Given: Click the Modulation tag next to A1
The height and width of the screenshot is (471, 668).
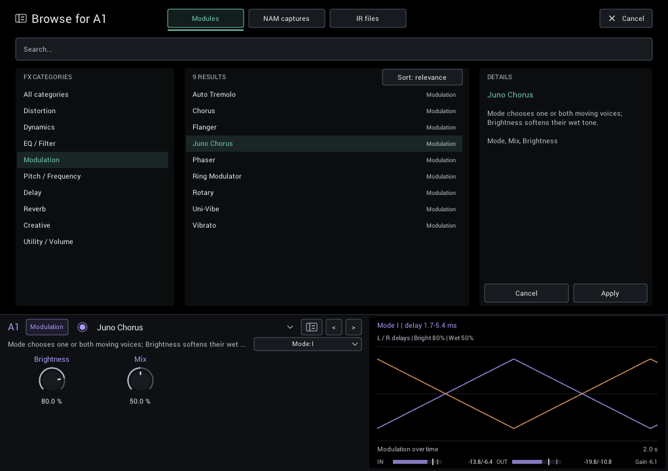Looking at the screenshot, I should [47, 327].
